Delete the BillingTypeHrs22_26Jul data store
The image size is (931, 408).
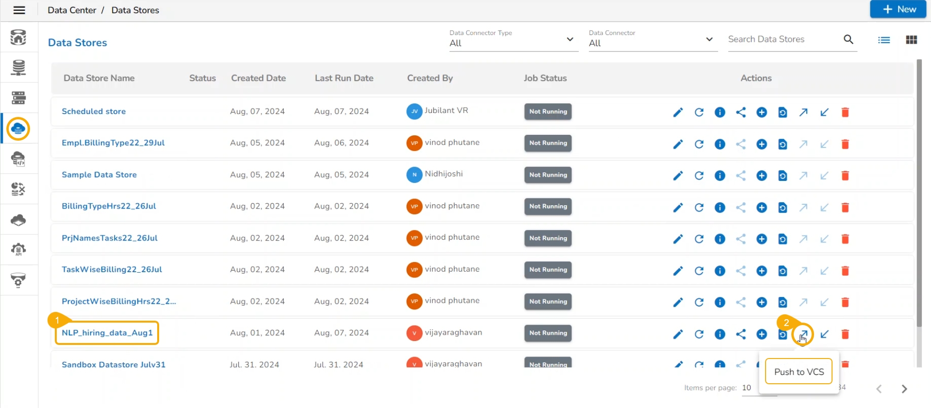pyautogui.click(x=845, y=208)
